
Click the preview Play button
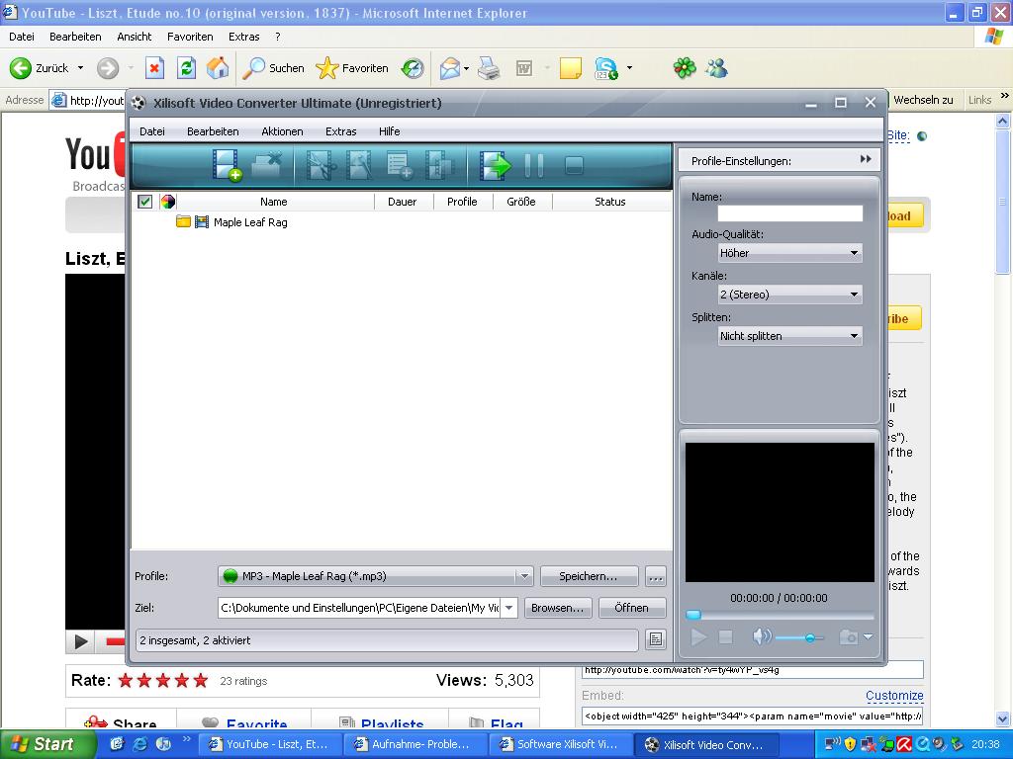[x=698, y=637]
